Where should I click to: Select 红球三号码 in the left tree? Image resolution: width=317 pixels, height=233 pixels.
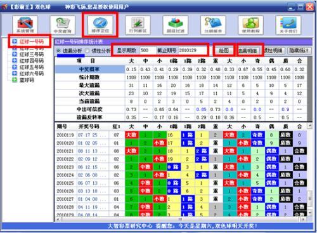[31, 55]
